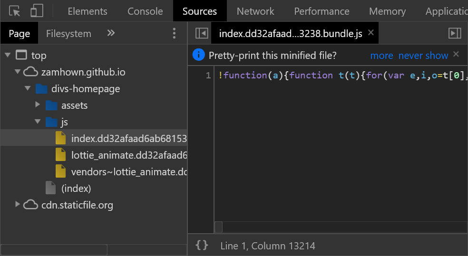This screenshot has width=468, height=256.
Task: Expand the assets folder arrow
Action: 38,104
